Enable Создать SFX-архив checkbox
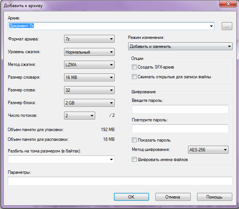Screen dimensions: 239x209 coord(134,67)
